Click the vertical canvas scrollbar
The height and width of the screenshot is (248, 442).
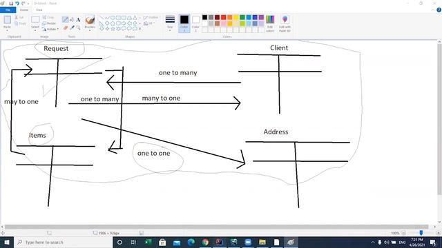[x=439, y=119]
